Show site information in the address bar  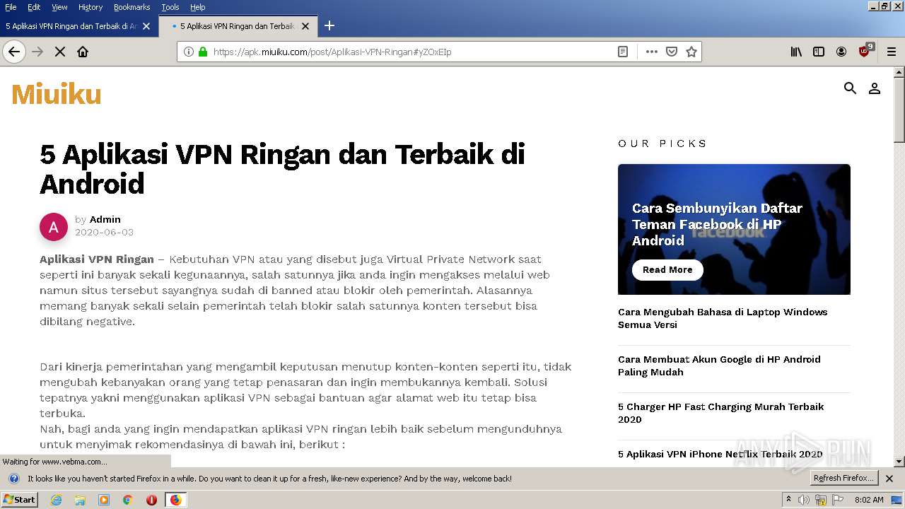point(189,52)
